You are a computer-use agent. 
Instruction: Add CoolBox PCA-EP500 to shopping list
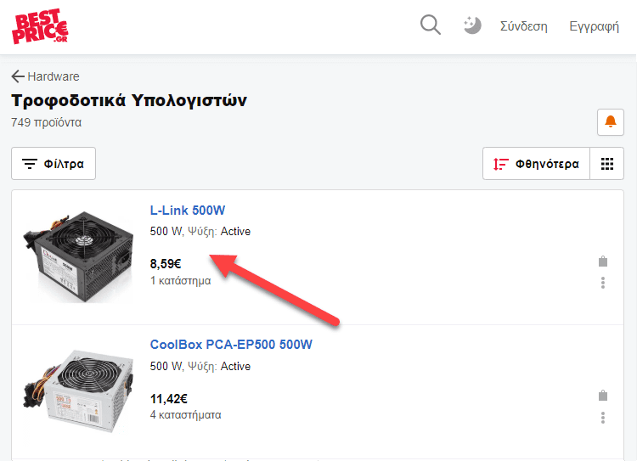tap(603, 396)
